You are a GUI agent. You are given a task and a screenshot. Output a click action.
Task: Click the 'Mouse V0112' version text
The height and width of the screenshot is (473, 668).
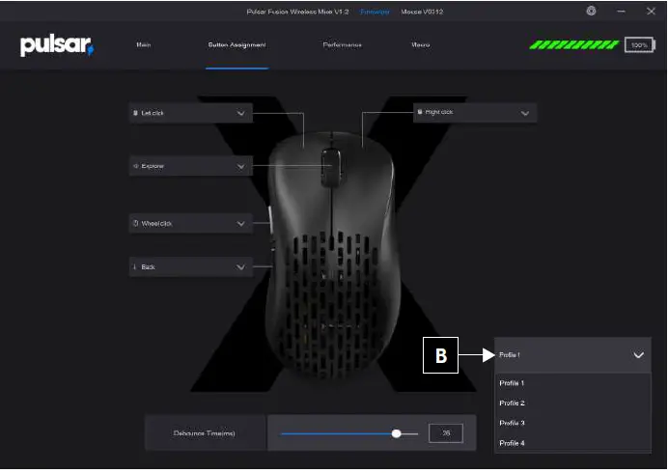point(422,12)
